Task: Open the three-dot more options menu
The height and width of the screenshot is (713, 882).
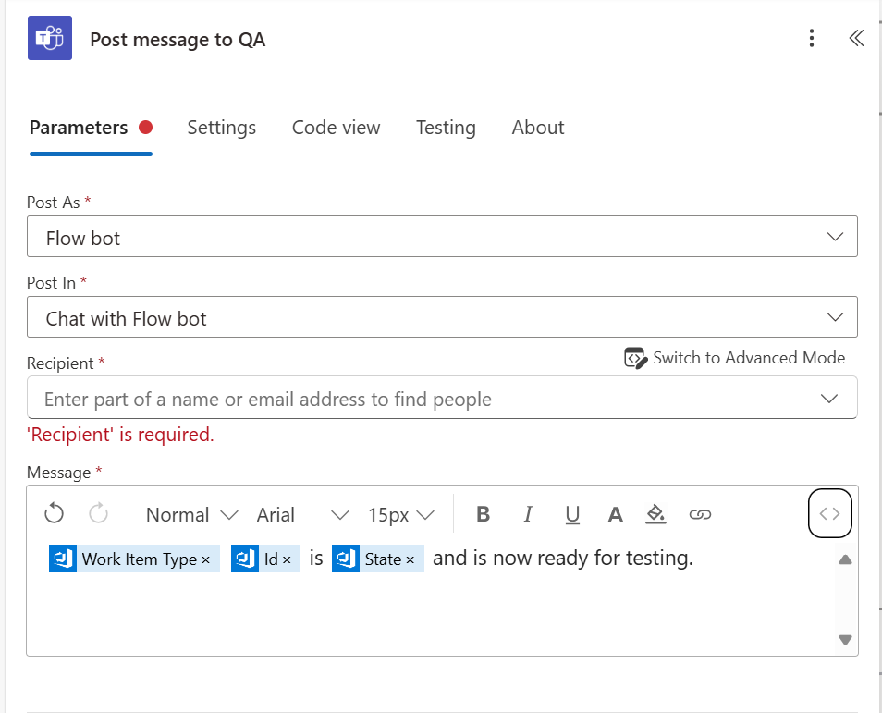Action: pyautogui.click(x=811, y=38)
